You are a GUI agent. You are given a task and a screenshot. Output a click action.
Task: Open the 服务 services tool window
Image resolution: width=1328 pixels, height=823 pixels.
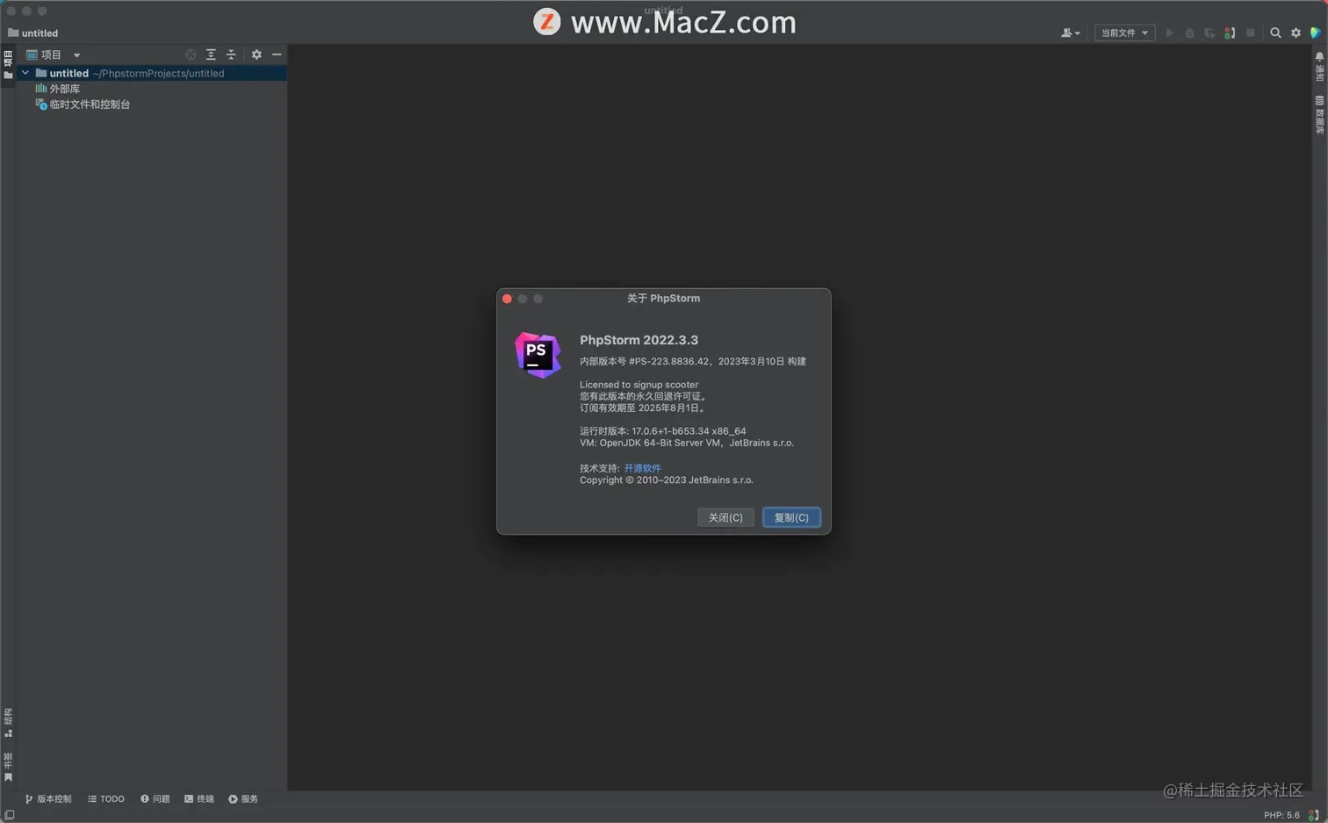point(243,798)
